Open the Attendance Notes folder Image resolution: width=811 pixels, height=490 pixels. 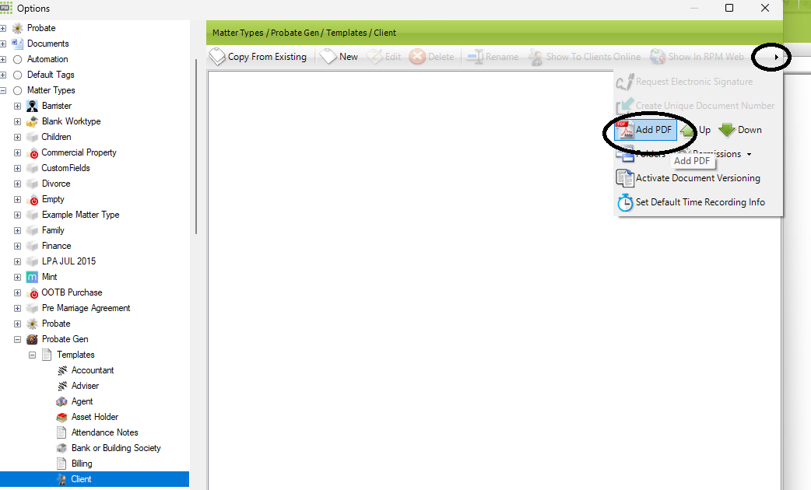pos(104,432)
